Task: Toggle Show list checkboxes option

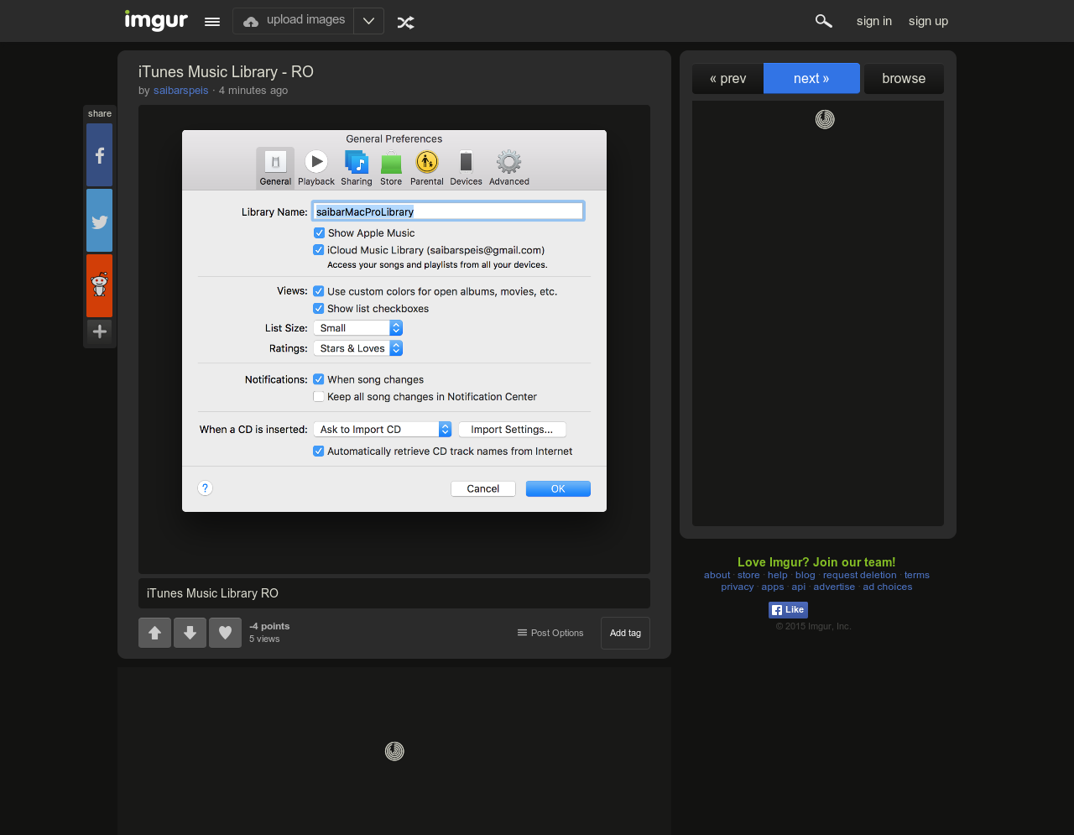Action: [319, 309]
